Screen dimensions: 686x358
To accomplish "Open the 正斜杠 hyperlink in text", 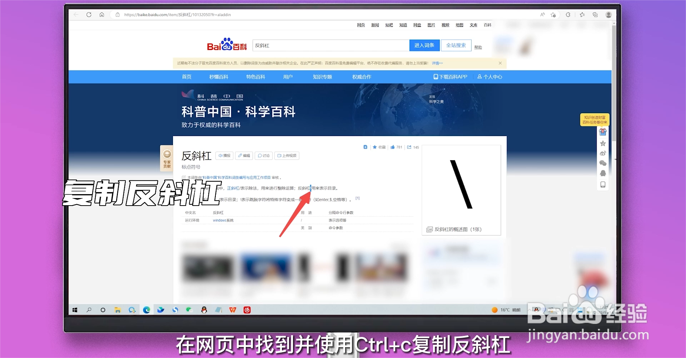I will coord(234,188).
